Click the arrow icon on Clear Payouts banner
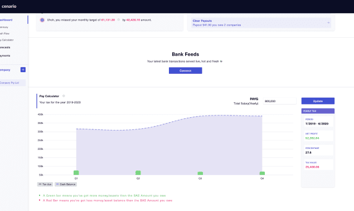Screen dimensions: 354x211 click(328, 23)
